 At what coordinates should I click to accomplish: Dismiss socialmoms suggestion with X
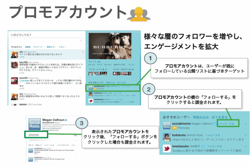(x=246, y=124)
